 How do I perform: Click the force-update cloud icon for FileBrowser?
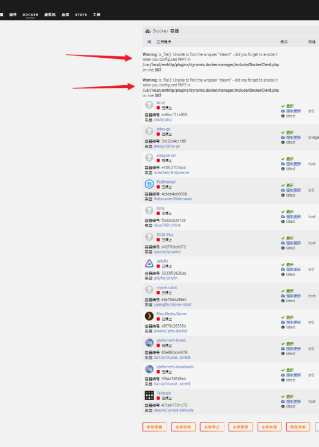pyautogui.click(x=283, y=190)
